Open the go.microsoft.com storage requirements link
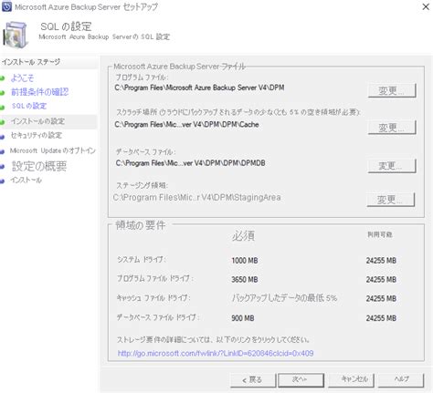This screenshot has height=393, width=433. coord(216,353)
